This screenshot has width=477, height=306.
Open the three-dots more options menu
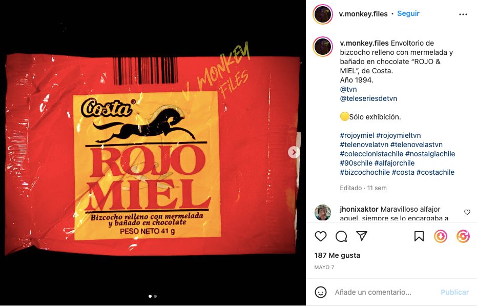(463, 14)
